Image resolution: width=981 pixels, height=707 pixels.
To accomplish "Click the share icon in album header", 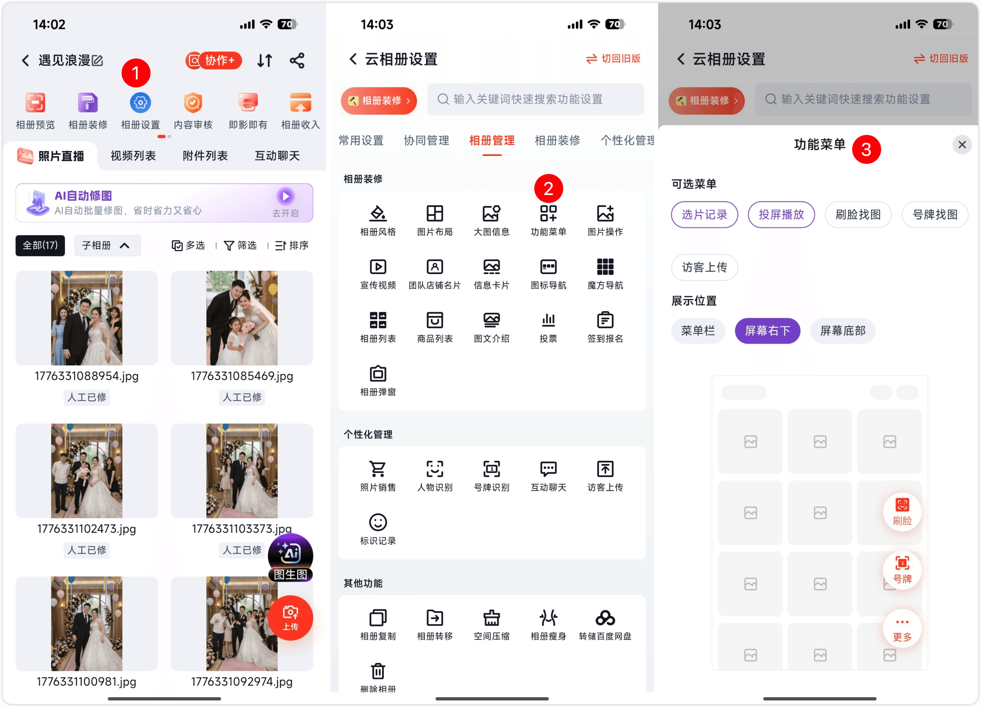I will pos(297,60).
